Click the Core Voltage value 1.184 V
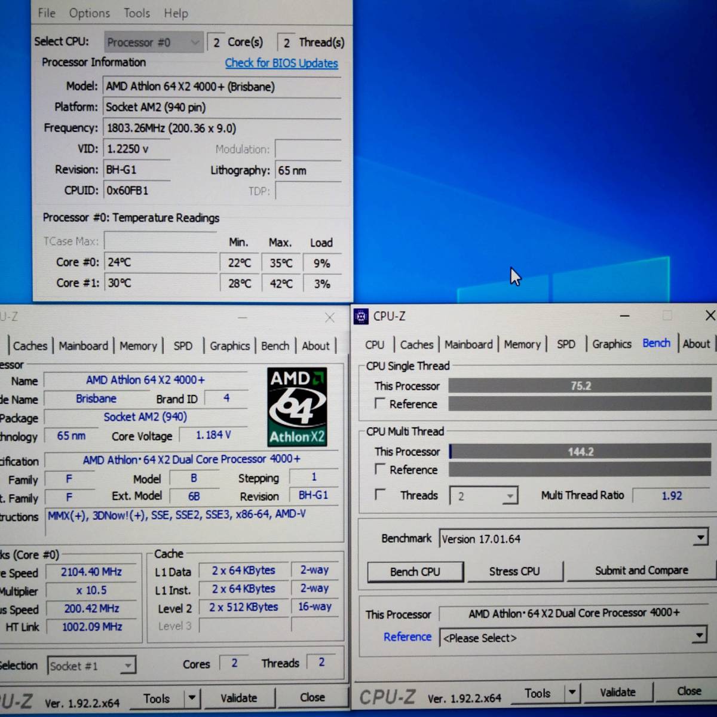717x717 pixels. pos(213,435)
